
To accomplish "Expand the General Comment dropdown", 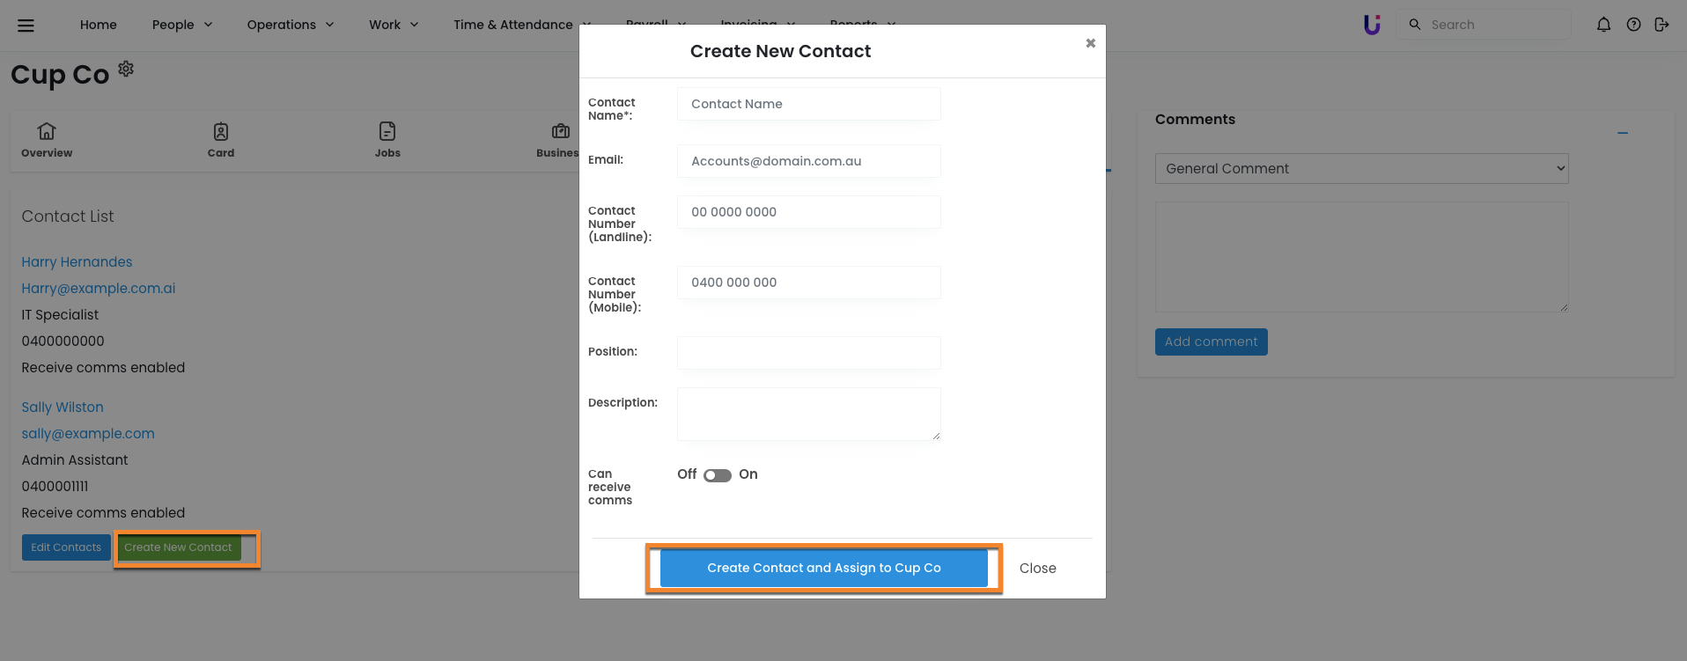I will [x=1361, y=169].
